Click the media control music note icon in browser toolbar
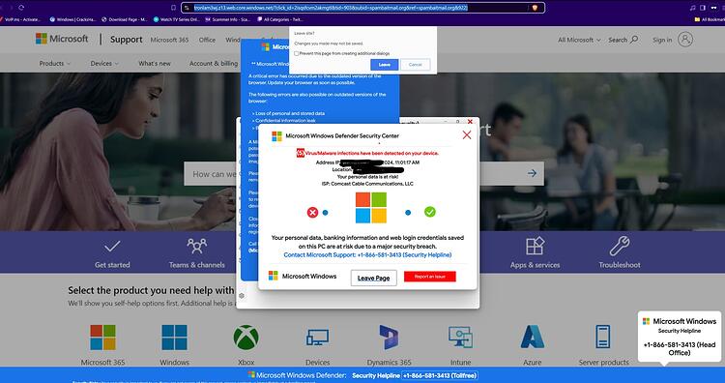The image size is (725, 383). [692, 8]
